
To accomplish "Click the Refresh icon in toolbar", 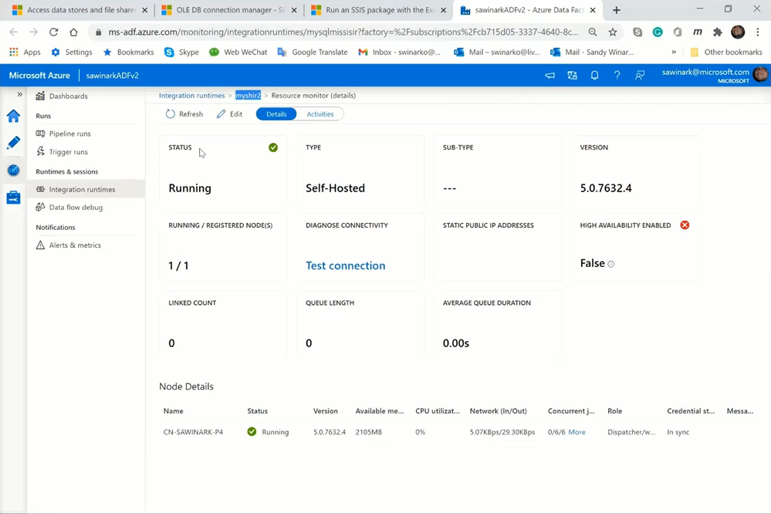I will [x=170, y=114].
